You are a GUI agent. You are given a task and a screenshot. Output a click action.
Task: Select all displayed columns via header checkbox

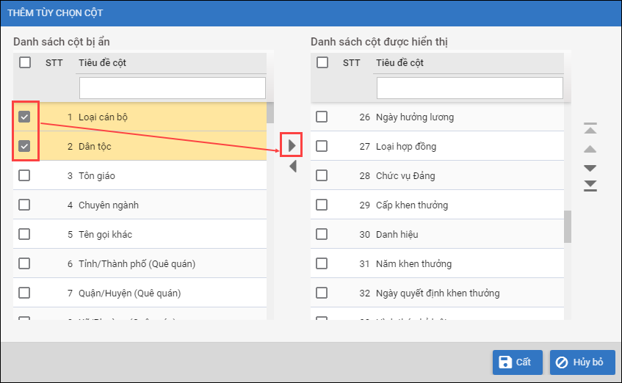click(322, 63)
